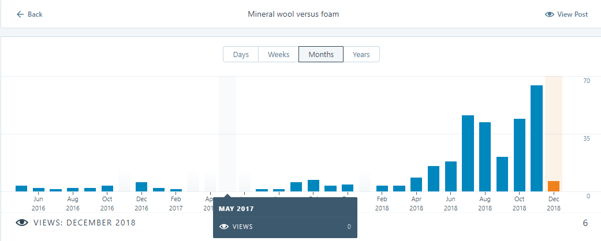Select the orange December 2018 bar

[554, 186]
